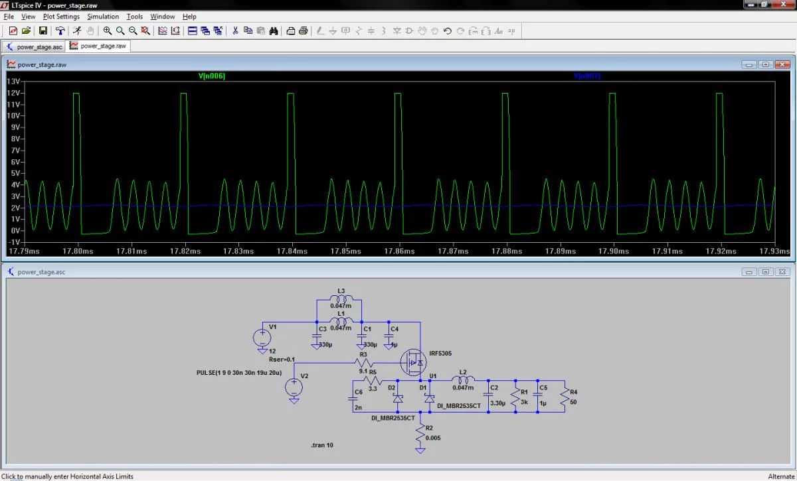
Task: Open the Simulation menu
Action: (103, 17)
